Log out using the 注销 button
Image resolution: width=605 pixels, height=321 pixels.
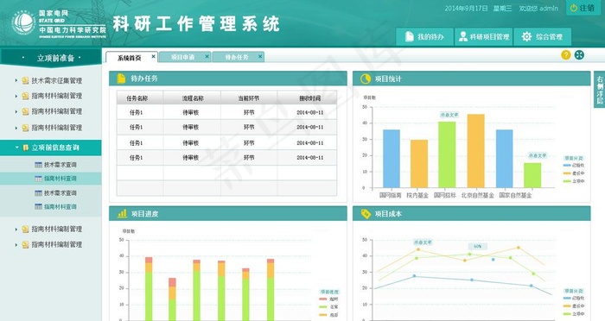583,8
